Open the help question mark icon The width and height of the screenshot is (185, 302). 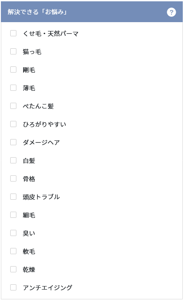171,12
